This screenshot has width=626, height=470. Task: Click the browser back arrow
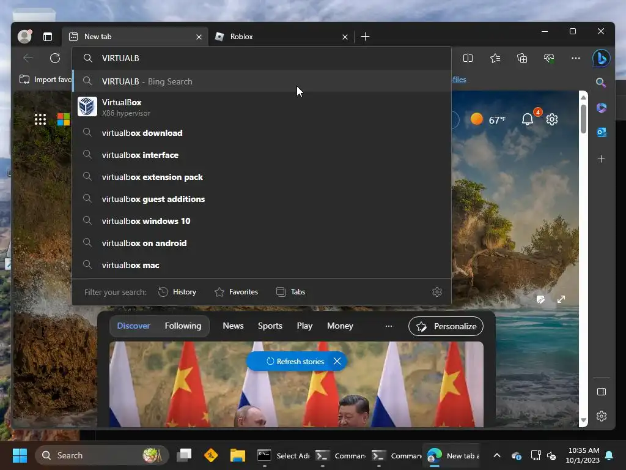(28, 58)
